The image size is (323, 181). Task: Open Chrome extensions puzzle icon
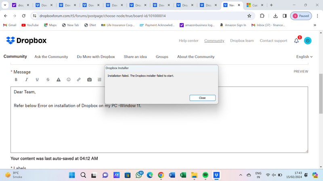click(x=262, y=16)
